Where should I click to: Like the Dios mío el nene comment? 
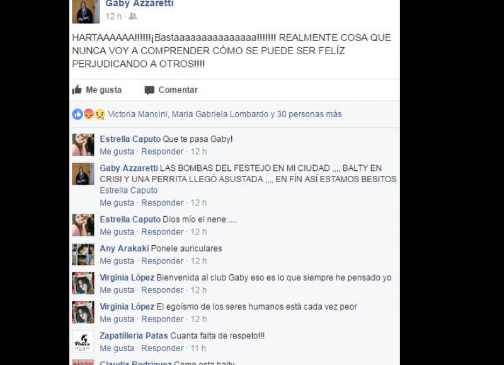click(x=117, y=232)
